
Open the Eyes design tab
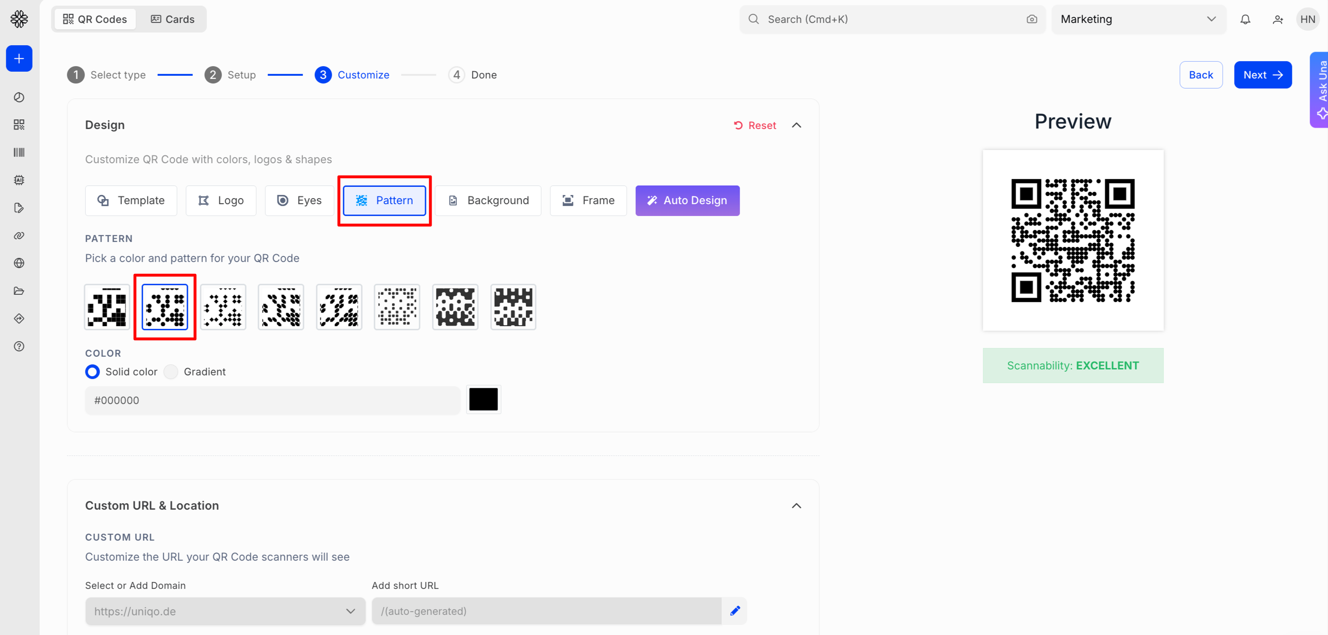[x=299, y=201]
